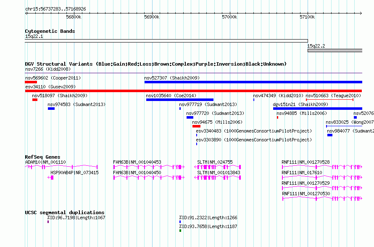374x247 pixels.
Task: Select the red nsv94675 (Mills2006) loss bar
Action: coord(197,126)
